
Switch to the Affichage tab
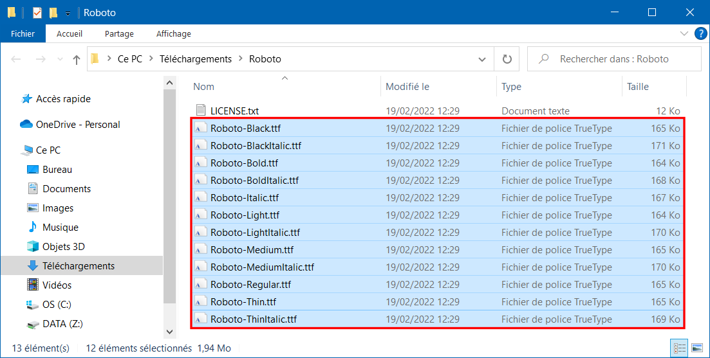[x=173, y=33]
